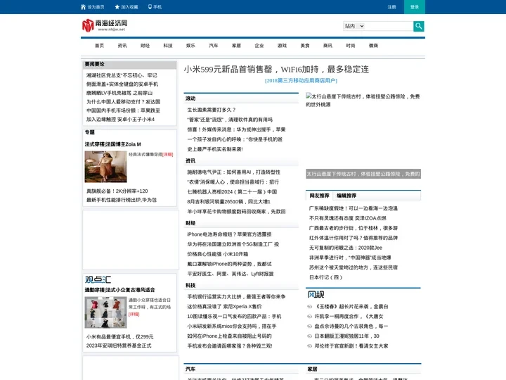Screen dimensions: 506x380
Task: Open article 小米有品最便宜手机，仅299元
Action: tap(119, 336)
